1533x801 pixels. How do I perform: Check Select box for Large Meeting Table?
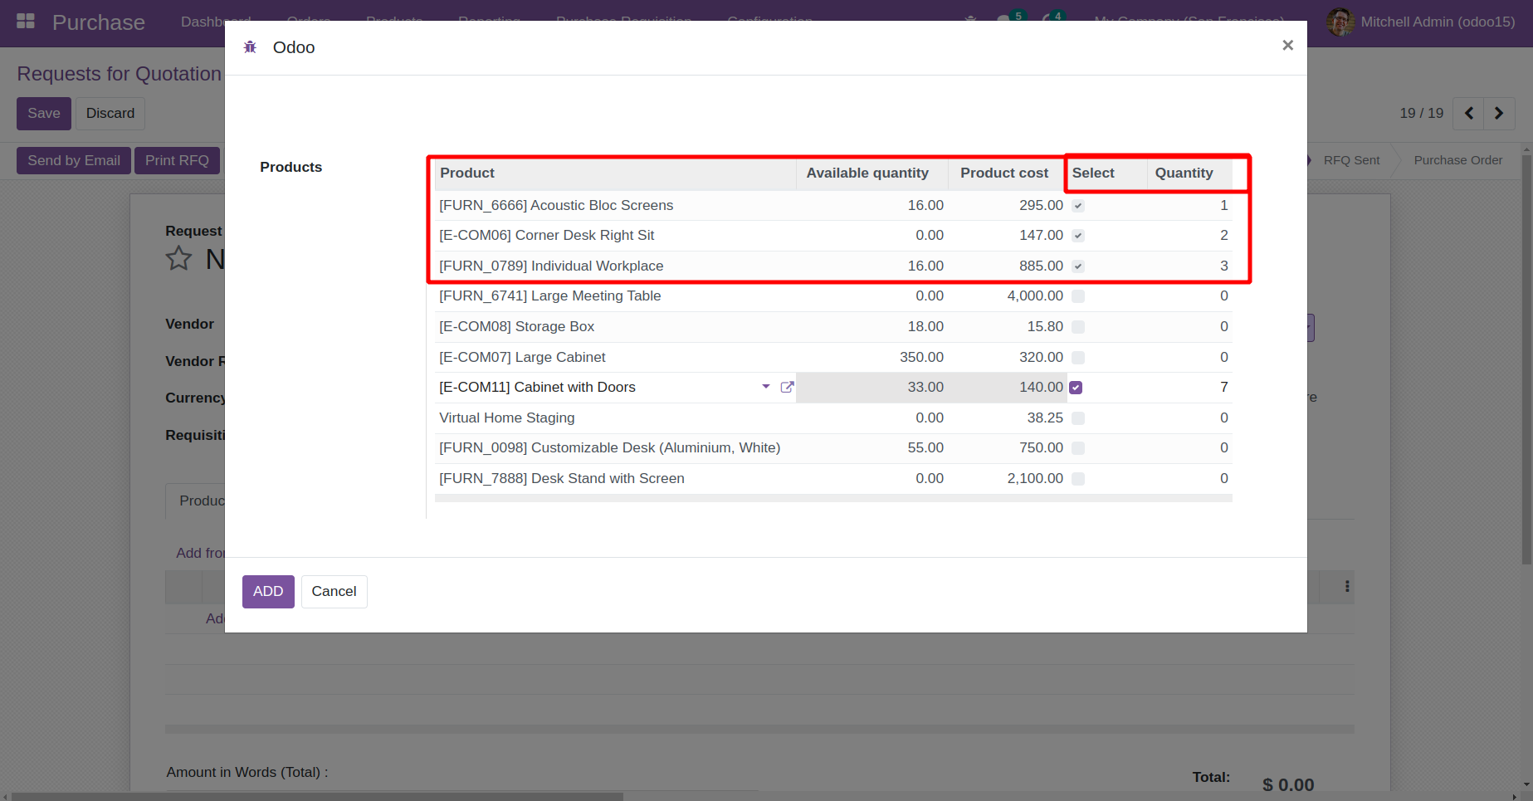(1077, 296)
